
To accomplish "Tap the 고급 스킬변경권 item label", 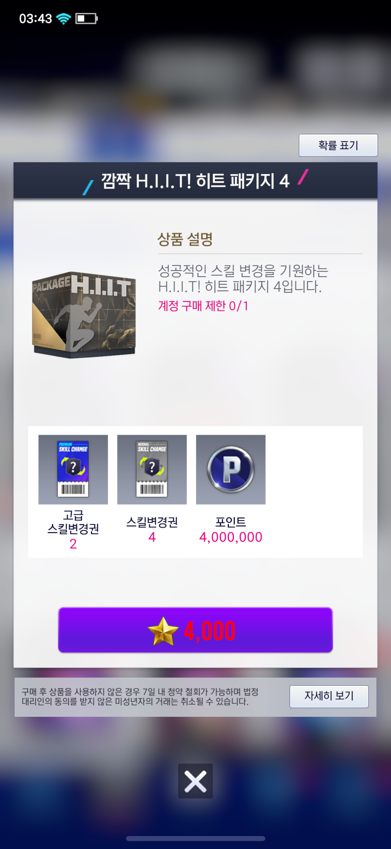I will pyautogui.click(x=73, y=522).
